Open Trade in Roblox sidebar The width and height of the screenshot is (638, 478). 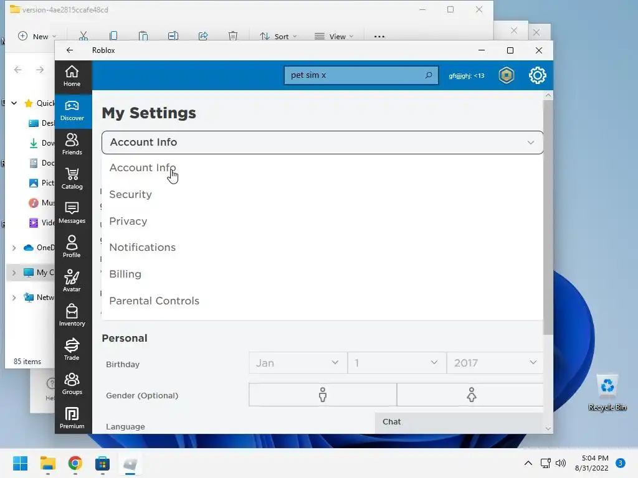tap(72, 350)
